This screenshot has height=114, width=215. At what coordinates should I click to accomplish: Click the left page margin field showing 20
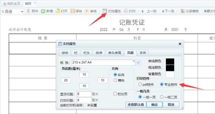[66, 80]
